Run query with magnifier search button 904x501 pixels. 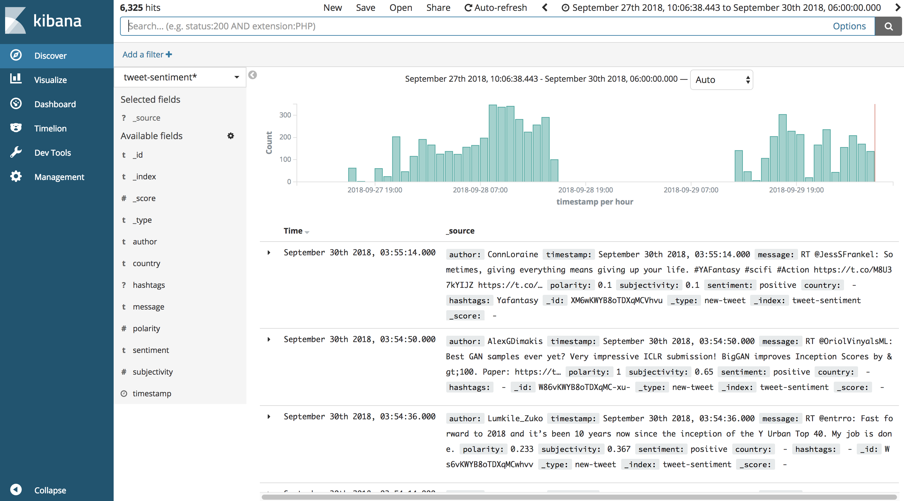tap(888, 26)
